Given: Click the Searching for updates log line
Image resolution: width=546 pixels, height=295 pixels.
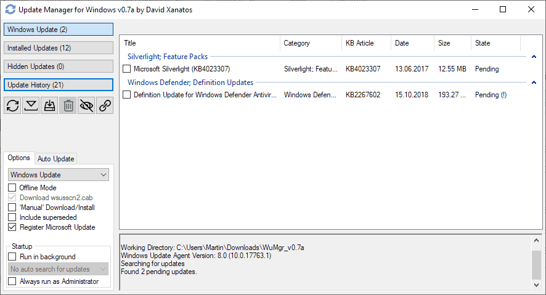Looking at the screenshot, I should click(152, 264).
